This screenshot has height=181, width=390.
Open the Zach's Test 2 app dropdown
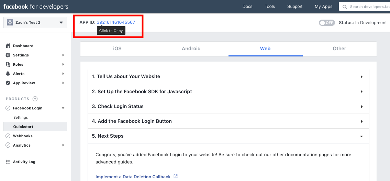[35, 22]
